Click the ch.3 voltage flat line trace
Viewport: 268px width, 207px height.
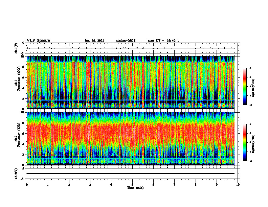tap(130, 174)
